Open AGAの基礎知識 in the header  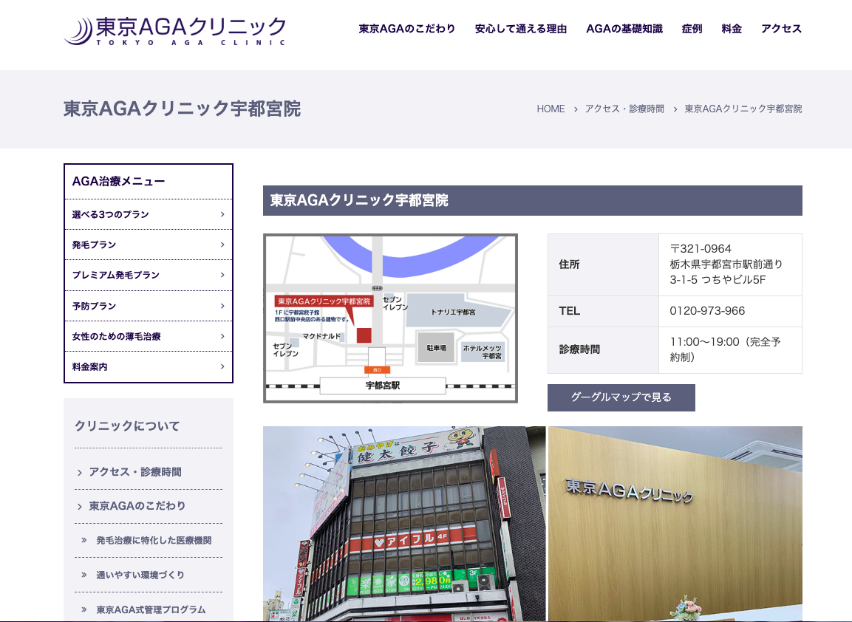pyautogui.click(x=624, y=28)
